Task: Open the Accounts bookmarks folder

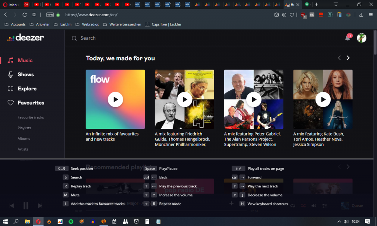Action: [x=15, y=24]
